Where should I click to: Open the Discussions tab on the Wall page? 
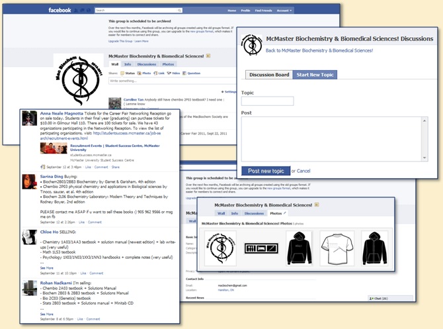(x=147, y=64)
